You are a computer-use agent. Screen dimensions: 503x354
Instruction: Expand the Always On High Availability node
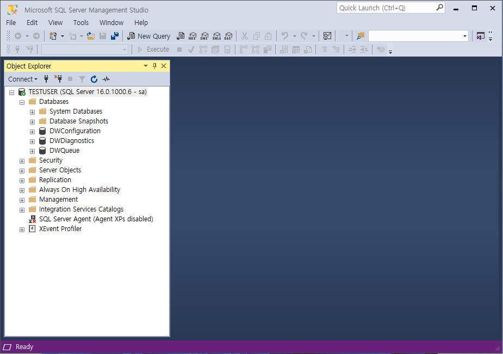(22, 190)
